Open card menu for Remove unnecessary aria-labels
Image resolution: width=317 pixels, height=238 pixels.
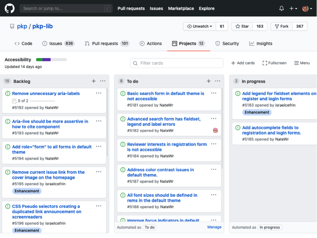click(x=99, y=93)
